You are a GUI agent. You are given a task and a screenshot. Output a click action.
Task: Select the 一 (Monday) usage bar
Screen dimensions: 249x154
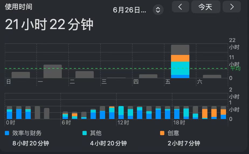pyautogui.click(x=53, y=71)
